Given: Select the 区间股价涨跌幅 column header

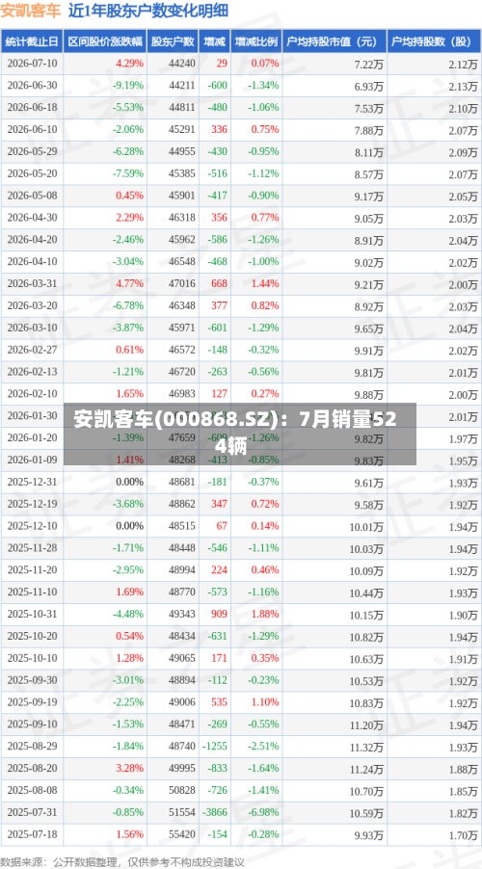Looking at the screenshot, I should coord(105,41).
